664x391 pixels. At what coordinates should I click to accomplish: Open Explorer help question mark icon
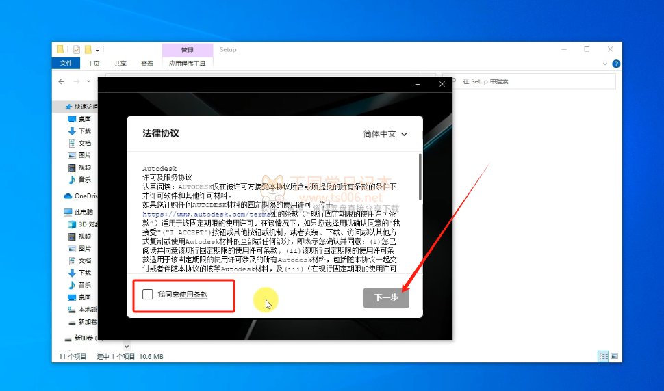tap(616, 64)
